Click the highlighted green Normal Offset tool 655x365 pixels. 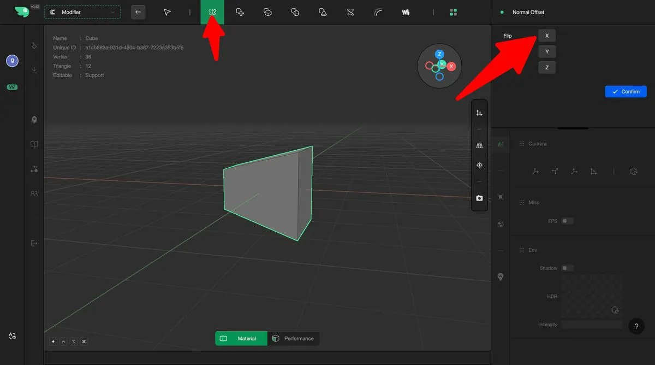[x=212, y=12]
